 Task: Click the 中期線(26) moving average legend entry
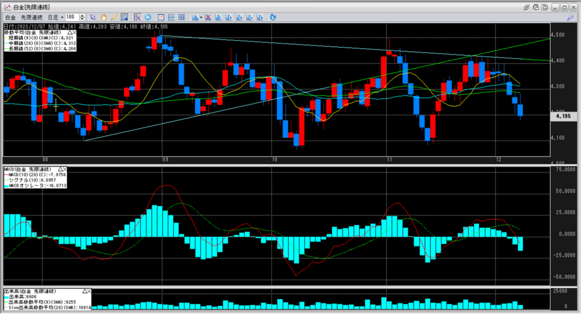click(40, 43)
